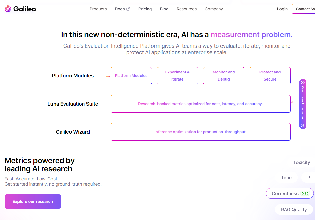
Task: Click sparkle icon atop Continuous Improvement pill
Action: point(303,83)
